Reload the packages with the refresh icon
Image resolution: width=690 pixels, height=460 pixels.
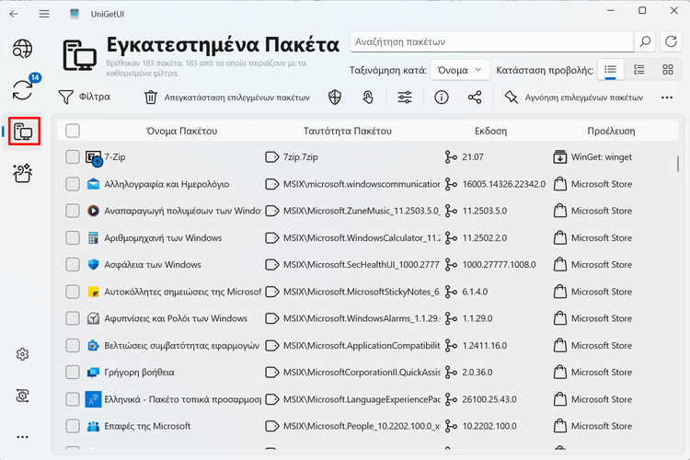point(671,41)
